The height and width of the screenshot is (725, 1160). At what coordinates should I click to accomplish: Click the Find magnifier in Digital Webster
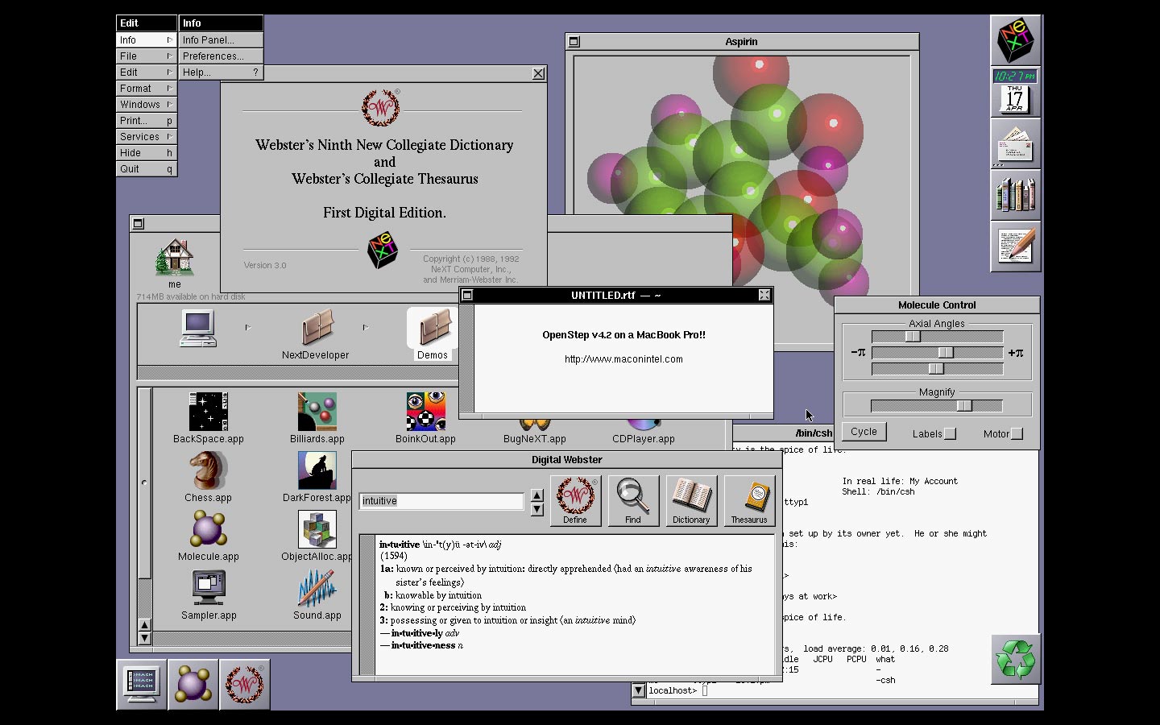[x=633, y=500]
